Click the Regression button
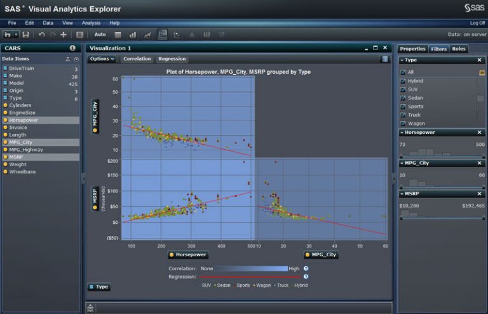Screen dimensions: 488x314 tap(172, 59)
